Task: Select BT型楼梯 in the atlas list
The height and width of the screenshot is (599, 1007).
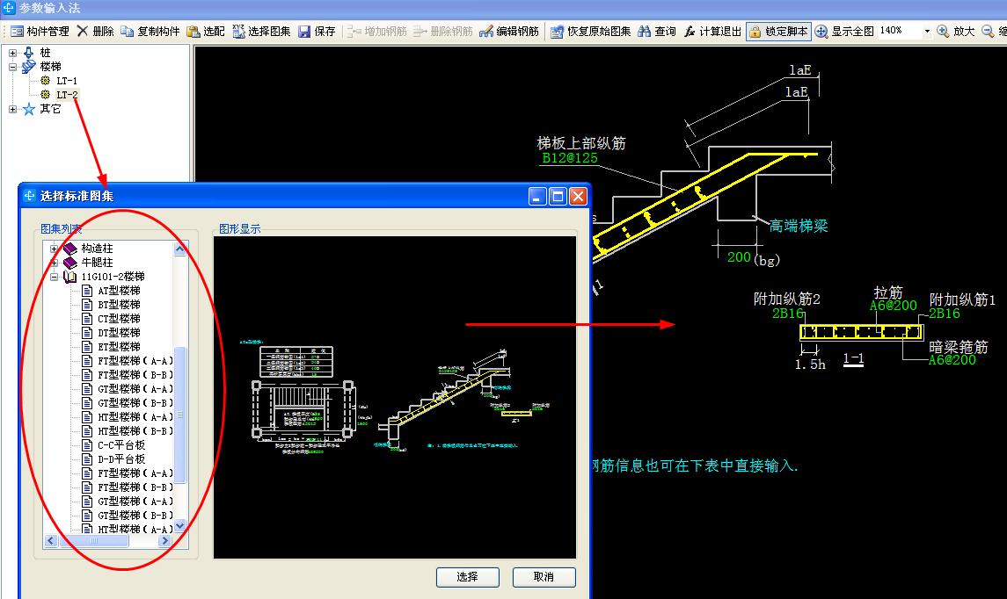Action: coord(119,305)
